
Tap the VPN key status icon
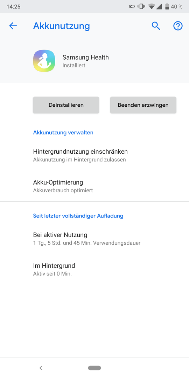[132, 7]
